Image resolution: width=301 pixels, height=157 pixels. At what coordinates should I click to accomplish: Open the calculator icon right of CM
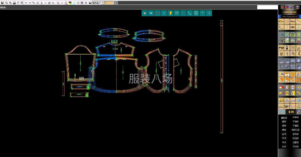coord(299,112)
